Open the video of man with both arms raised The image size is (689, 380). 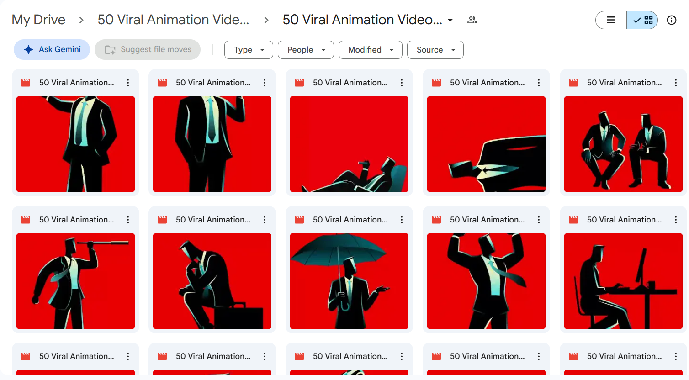coord(486,281)
